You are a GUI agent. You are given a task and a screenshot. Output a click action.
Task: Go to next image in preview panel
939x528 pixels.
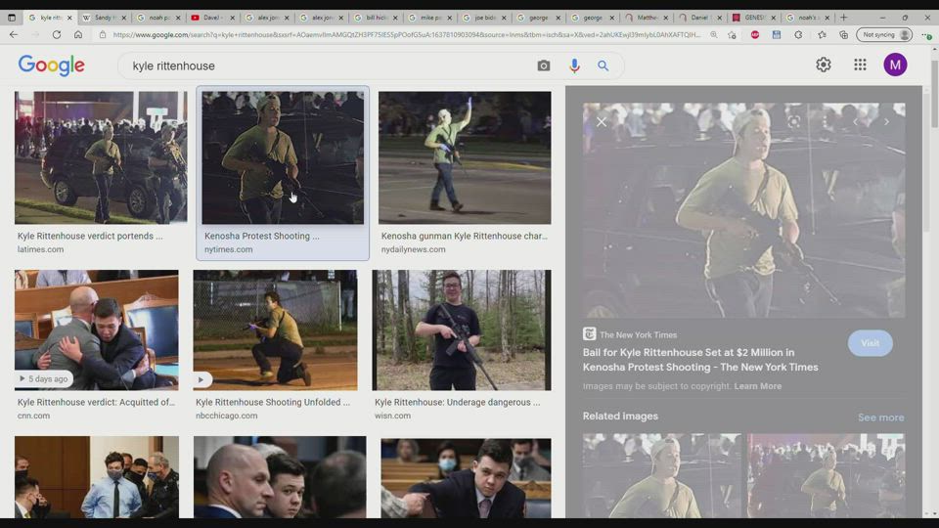[x=886, y=122]
